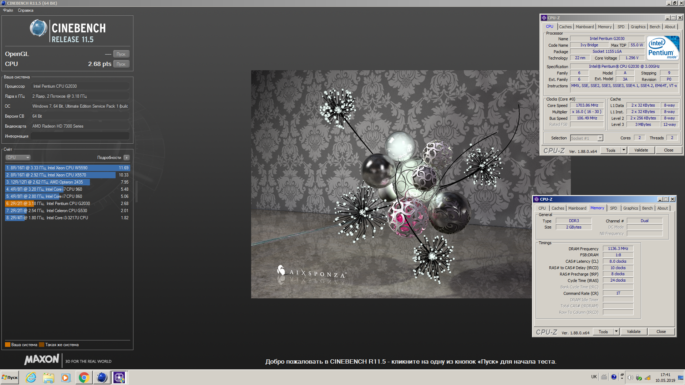Image resolution: width=685 pixels, height=385 pixels.
Task: Select the CPU-Z taskbar icon
Action: tap(119, 377)
